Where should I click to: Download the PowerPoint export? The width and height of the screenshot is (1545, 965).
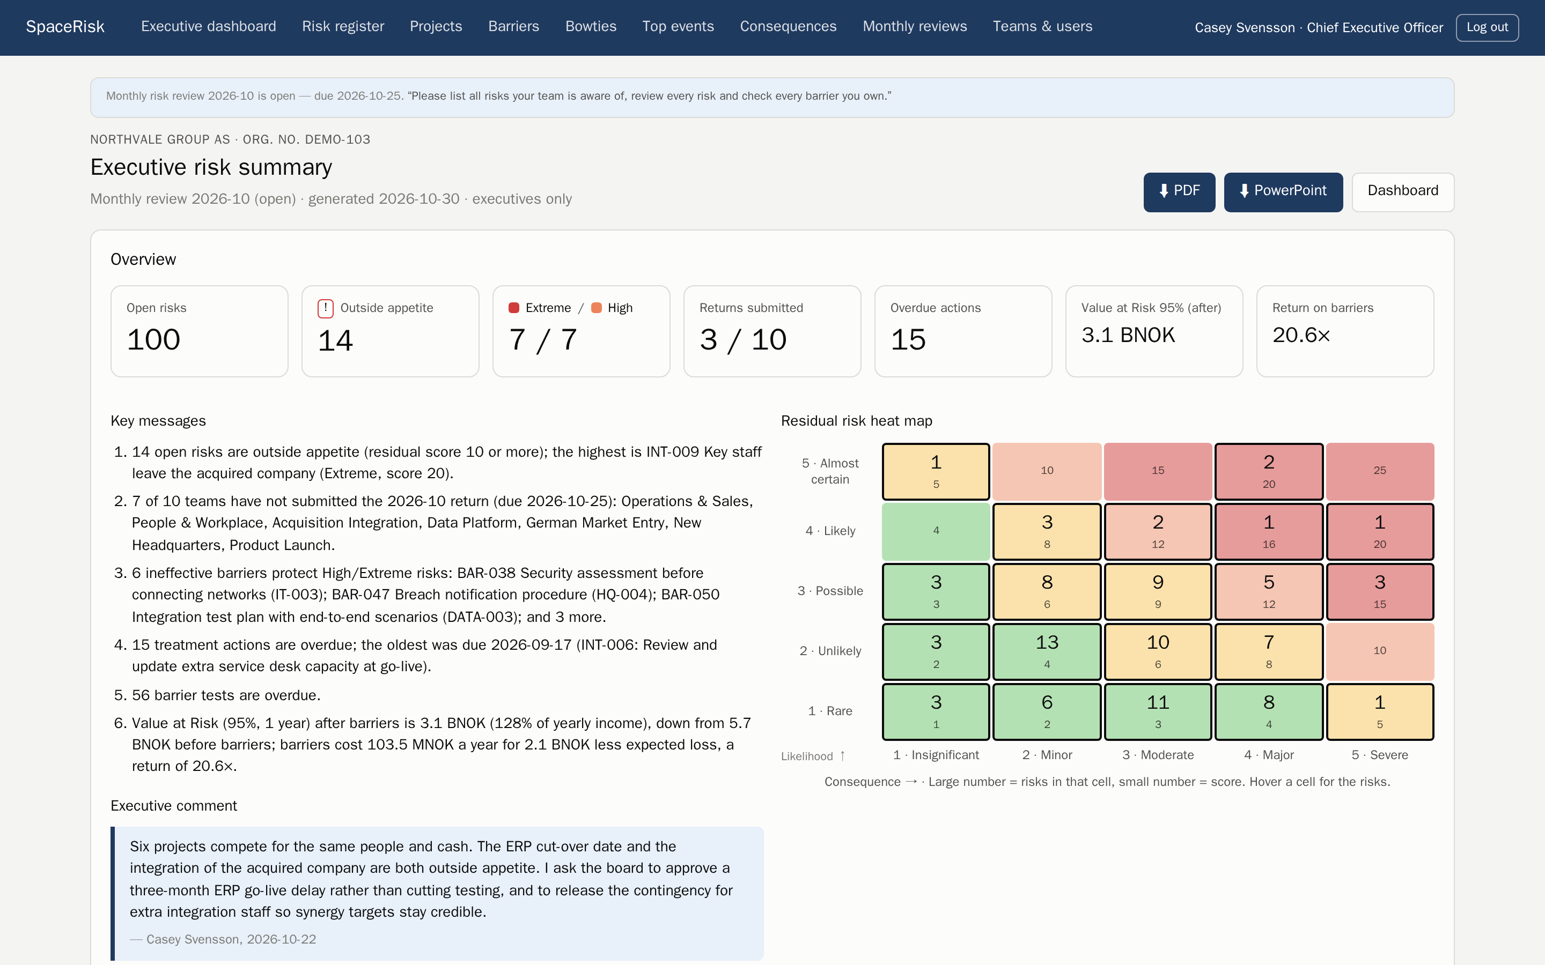click(1283, 191)
